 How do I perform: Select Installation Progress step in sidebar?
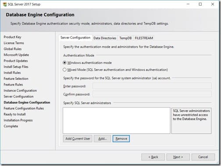coord(18,120)
